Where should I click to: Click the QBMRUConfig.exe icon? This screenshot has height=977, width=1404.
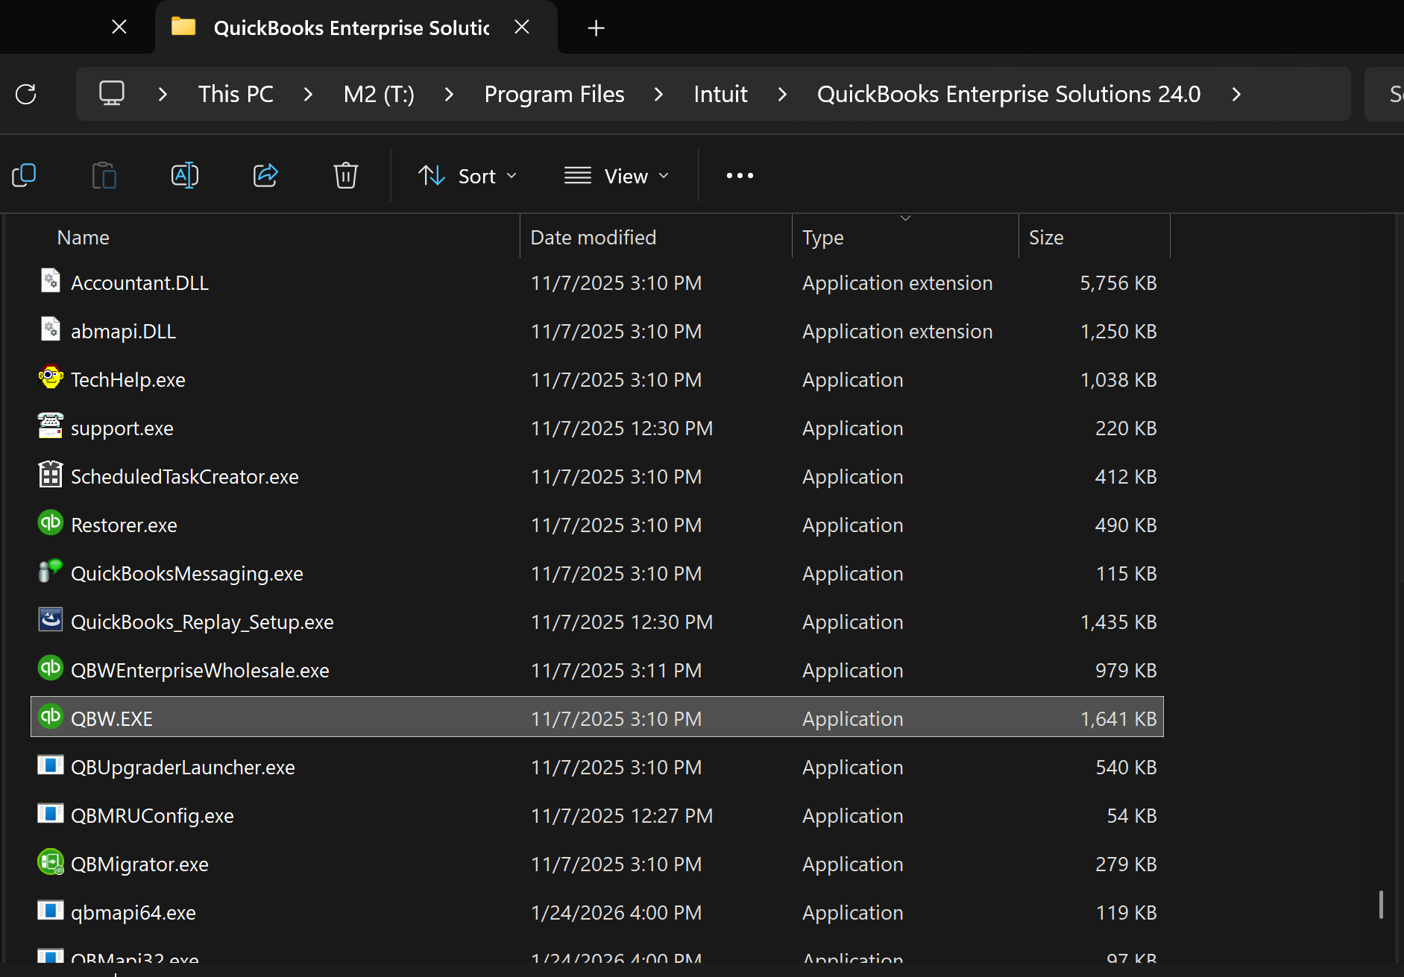tap(51, 814)
